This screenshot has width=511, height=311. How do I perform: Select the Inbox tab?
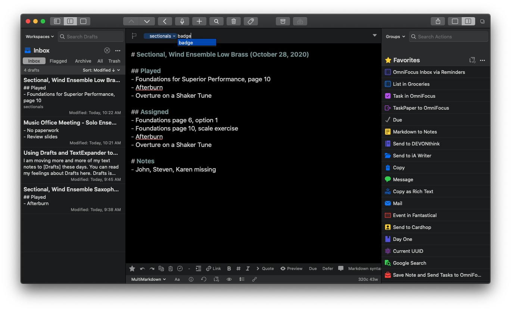tap(34, 61)
